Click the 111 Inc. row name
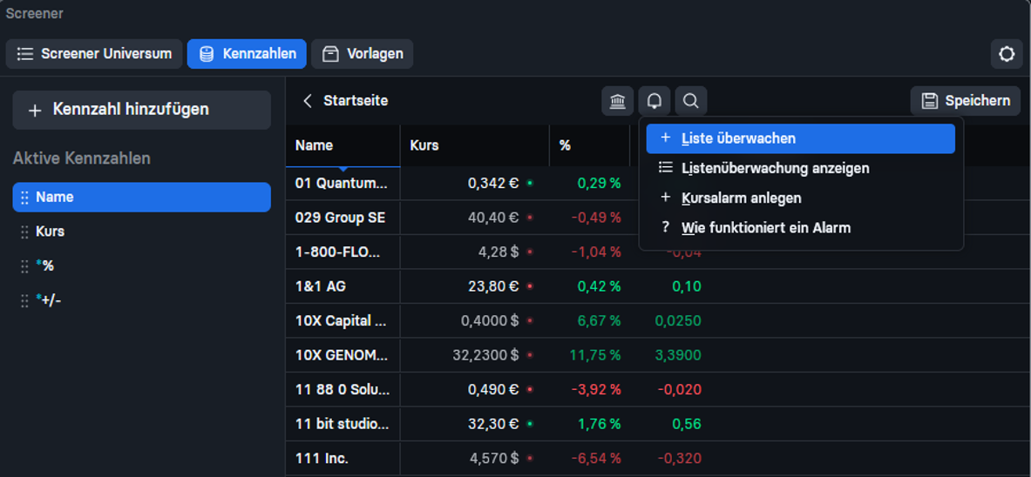Screen dimensions: 1031x477 (x=322, y=459)
